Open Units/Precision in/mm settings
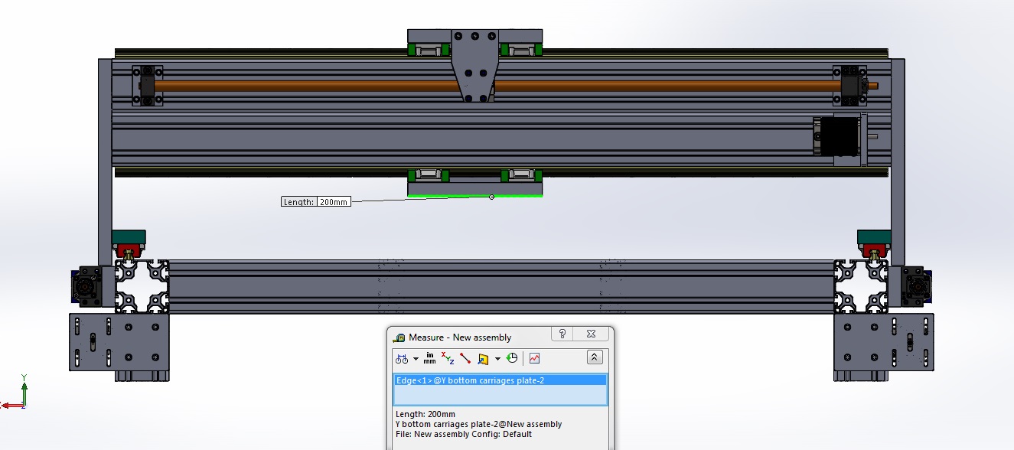The image size is (1014, 450). [x=430, y=357]
